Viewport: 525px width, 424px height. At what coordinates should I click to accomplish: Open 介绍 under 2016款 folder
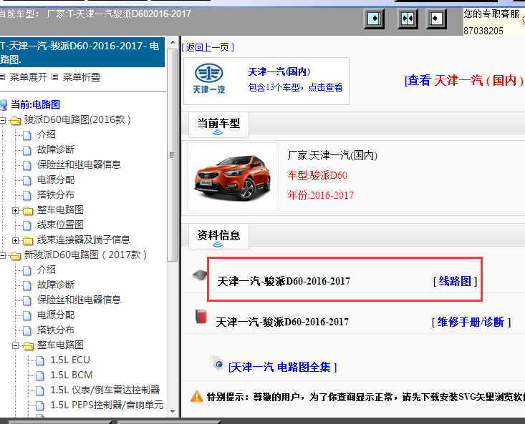pyautogui.click(x=47, y=134)
